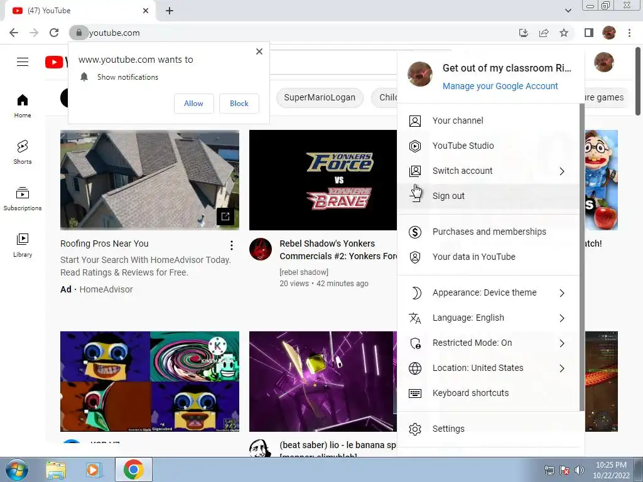The height and width of the screenshot is (482, 643).
Task: Open Windows Explorer from the taskbar
Action: pyautogui.click(x=56, y=469)
